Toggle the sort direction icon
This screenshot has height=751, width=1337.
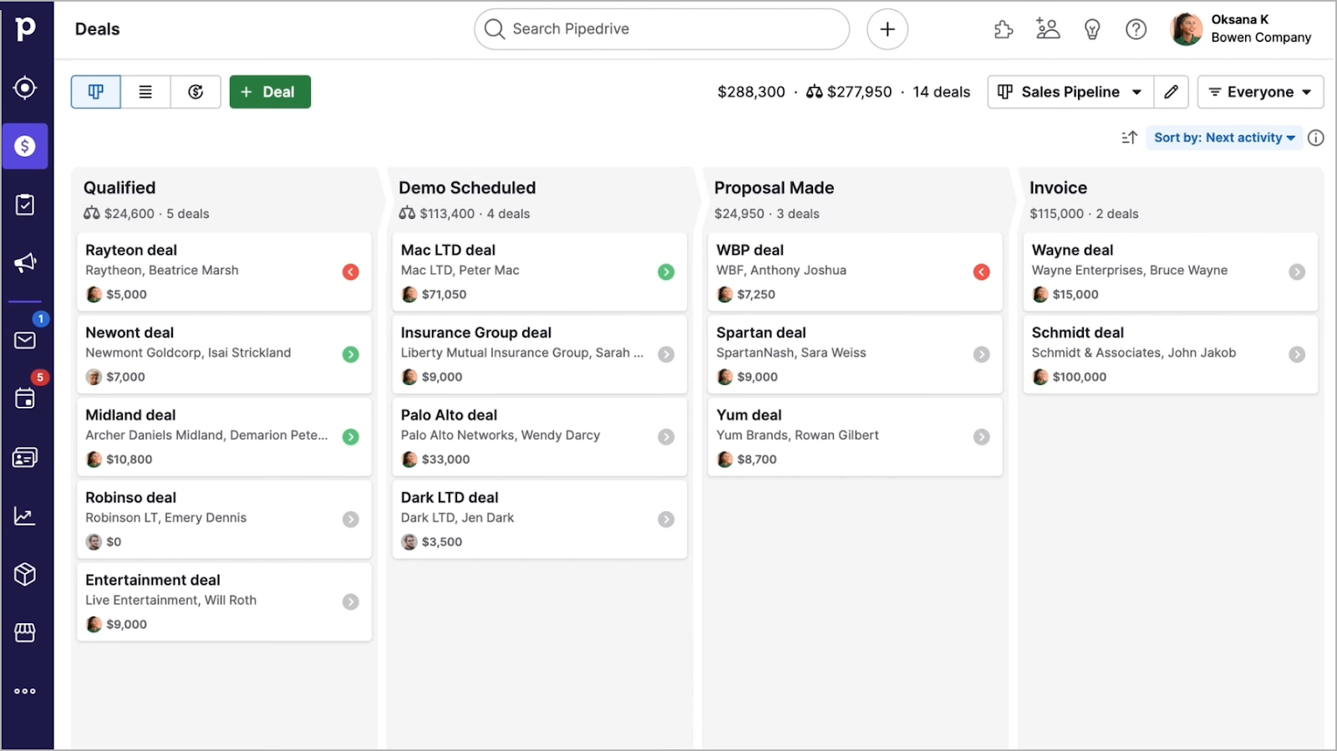(x=1130, y=138)
